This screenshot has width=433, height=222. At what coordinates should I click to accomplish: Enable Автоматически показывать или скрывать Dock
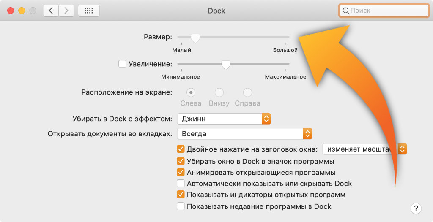coord(181,184)
